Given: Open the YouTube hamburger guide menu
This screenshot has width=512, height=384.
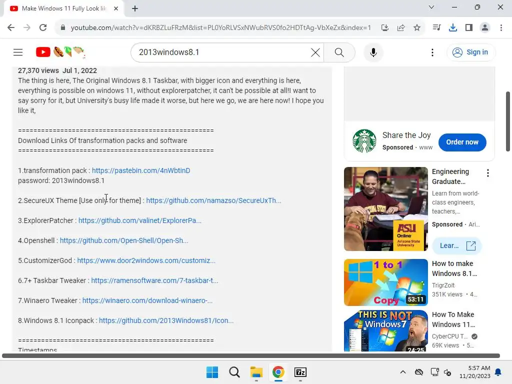Looking at the screenshot, I should click(x=18, y=52).
